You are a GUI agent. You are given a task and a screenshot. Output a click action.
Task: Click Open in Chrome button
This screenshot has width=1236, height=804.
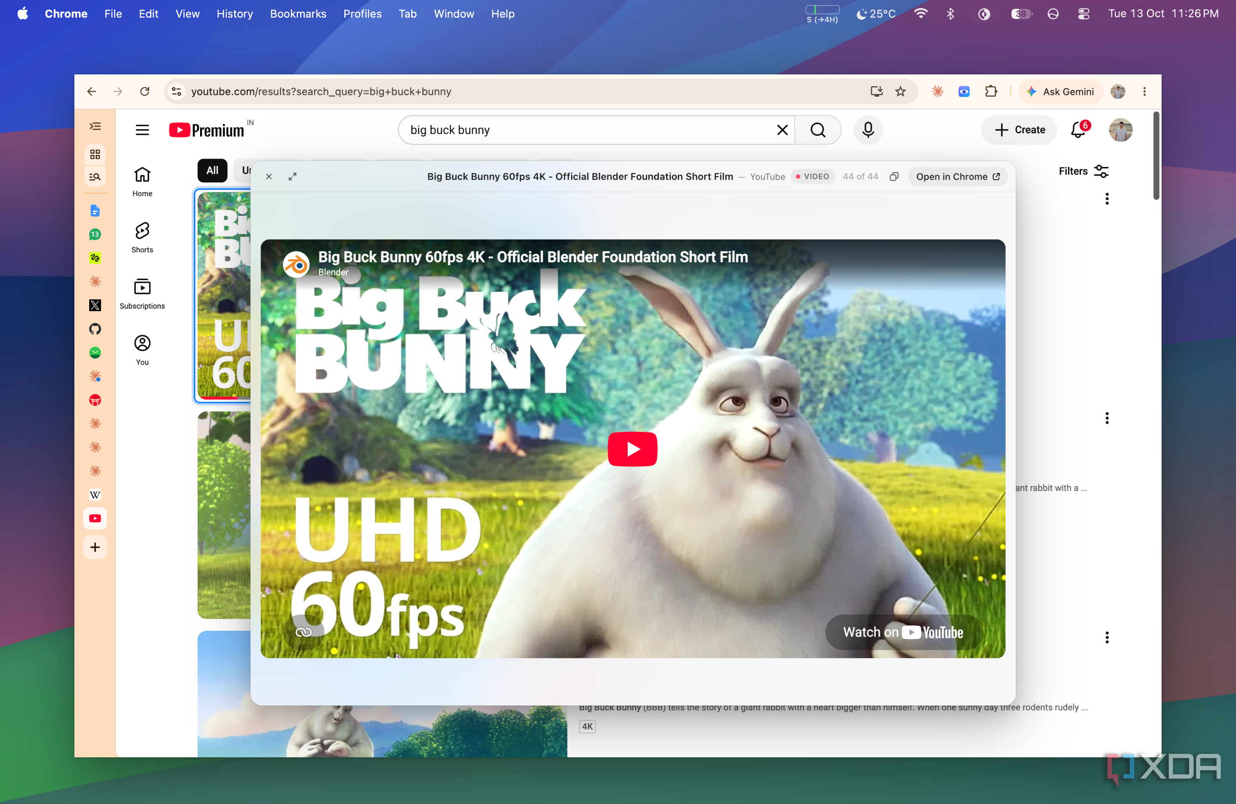pyautogui.click(x=958, y=177)
